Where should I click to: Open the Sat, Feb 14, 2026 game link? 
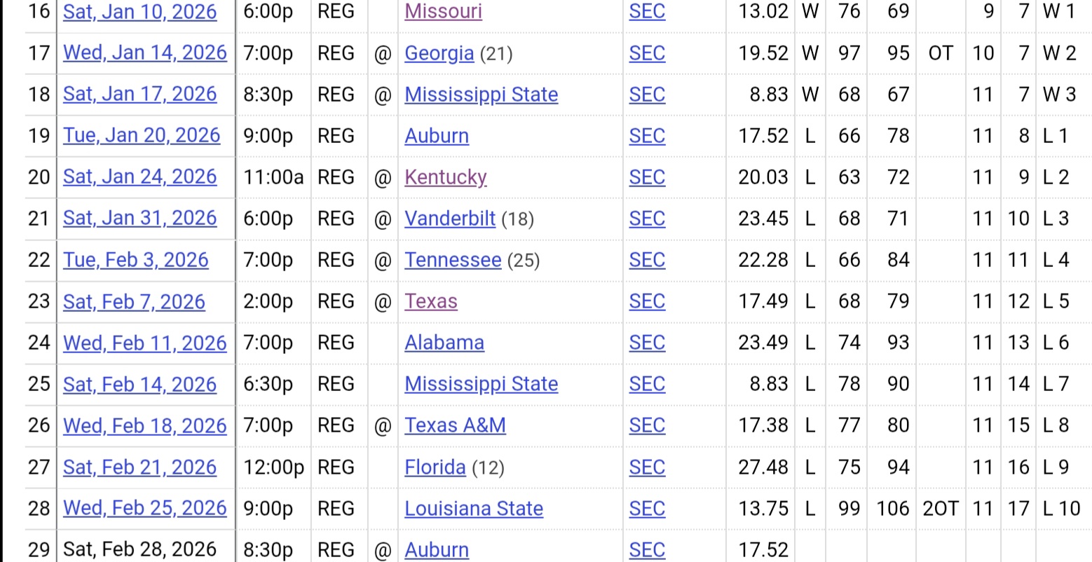(x=139, y=384)
